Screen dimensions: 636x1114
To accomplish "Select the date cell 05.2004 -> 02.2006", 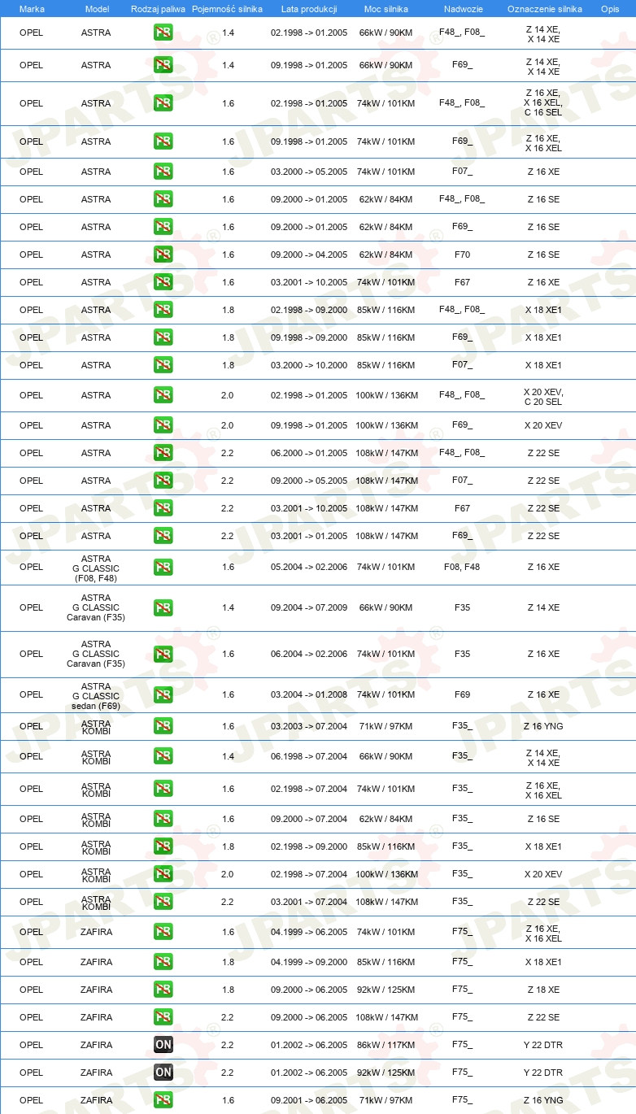I will pos(309,567).
